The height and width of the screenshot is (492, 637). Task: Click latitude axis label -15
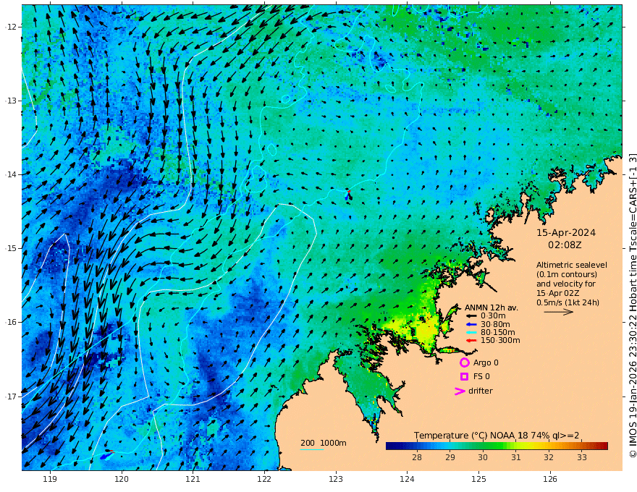[x=11, y=248]
